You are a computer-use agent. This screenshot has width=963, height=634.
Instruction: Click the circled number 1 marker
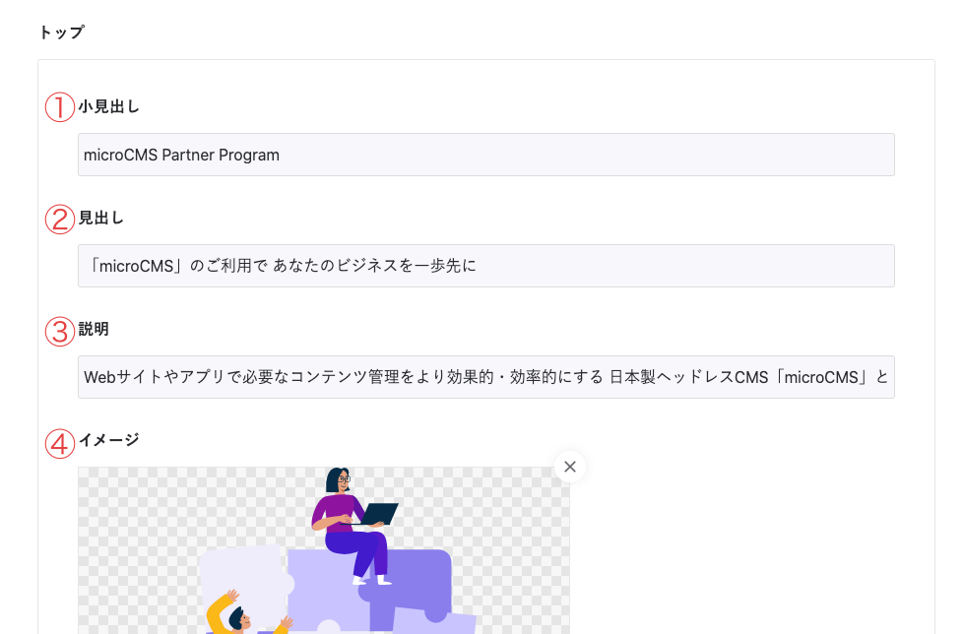click(60, 107)
